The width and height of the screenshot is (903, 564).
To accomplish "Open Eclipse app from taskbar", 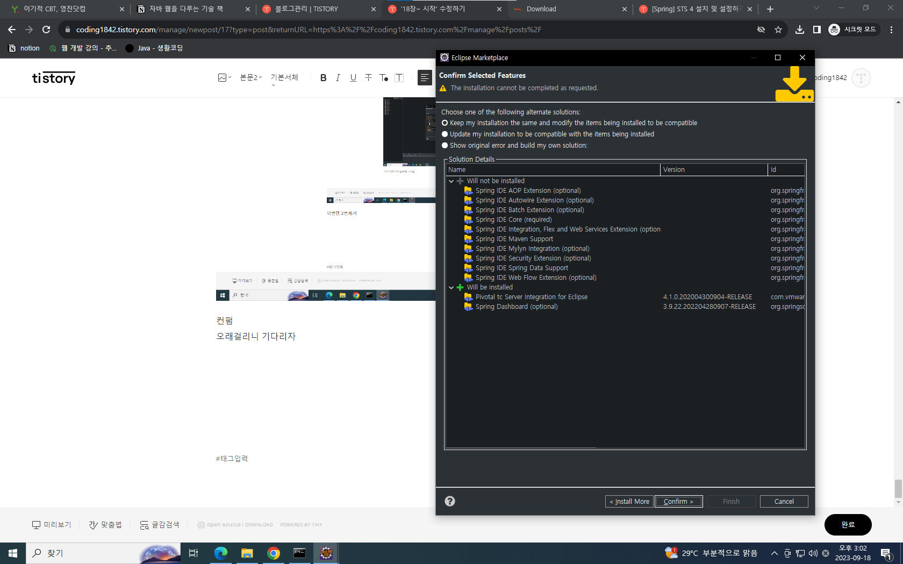I will [x=326, y=553].
